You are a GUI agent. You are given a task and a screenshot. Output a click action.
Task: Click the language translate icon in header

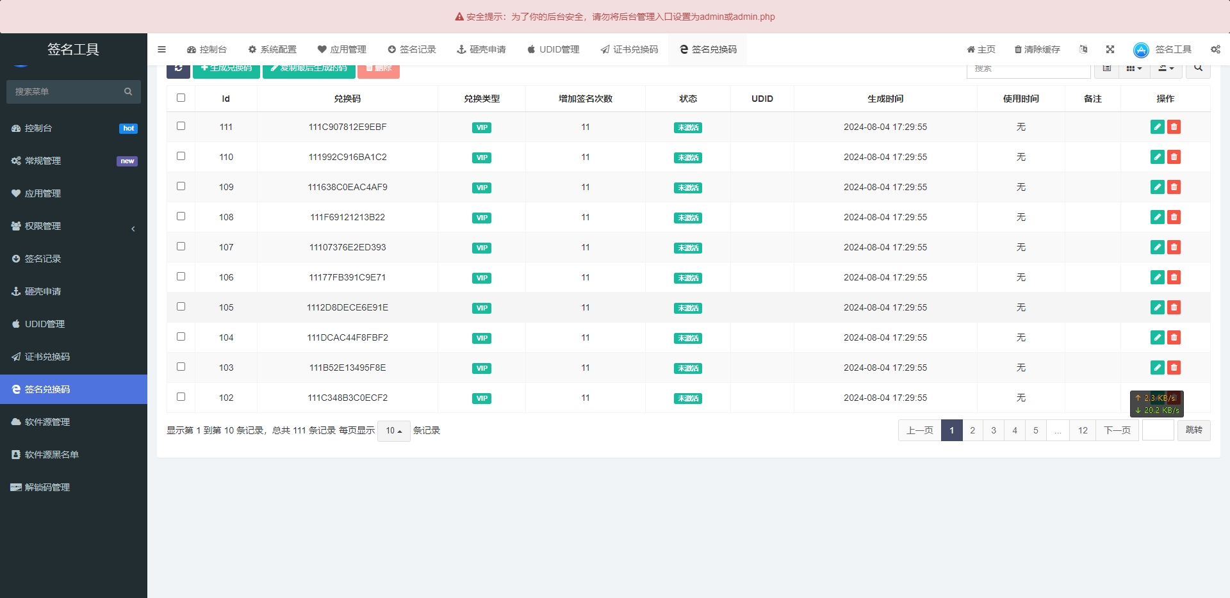tap(1083, 49)
